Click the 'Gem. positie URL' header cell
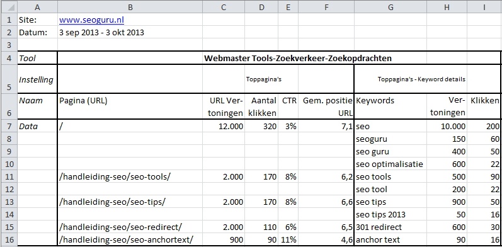This screenshot has width=502, height=247. coord(326,106)
